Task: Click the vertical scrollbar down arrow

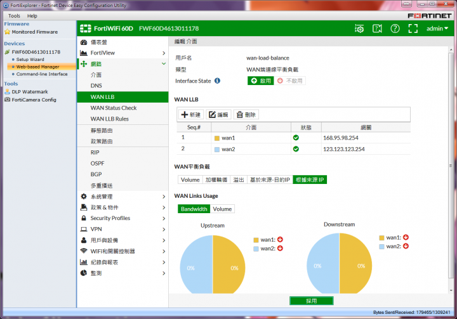Action: click(451, 290)
